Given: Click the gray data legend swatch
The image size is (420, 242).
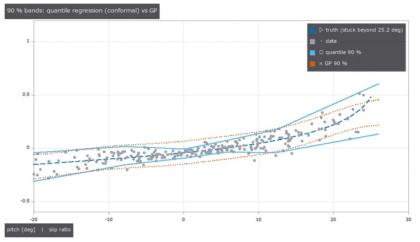Looking at the screenshot, I should point(312,41).
